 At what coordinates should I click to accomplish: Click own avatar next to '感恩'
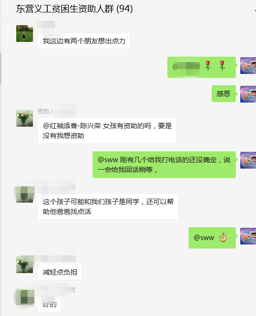coord(248,94)
